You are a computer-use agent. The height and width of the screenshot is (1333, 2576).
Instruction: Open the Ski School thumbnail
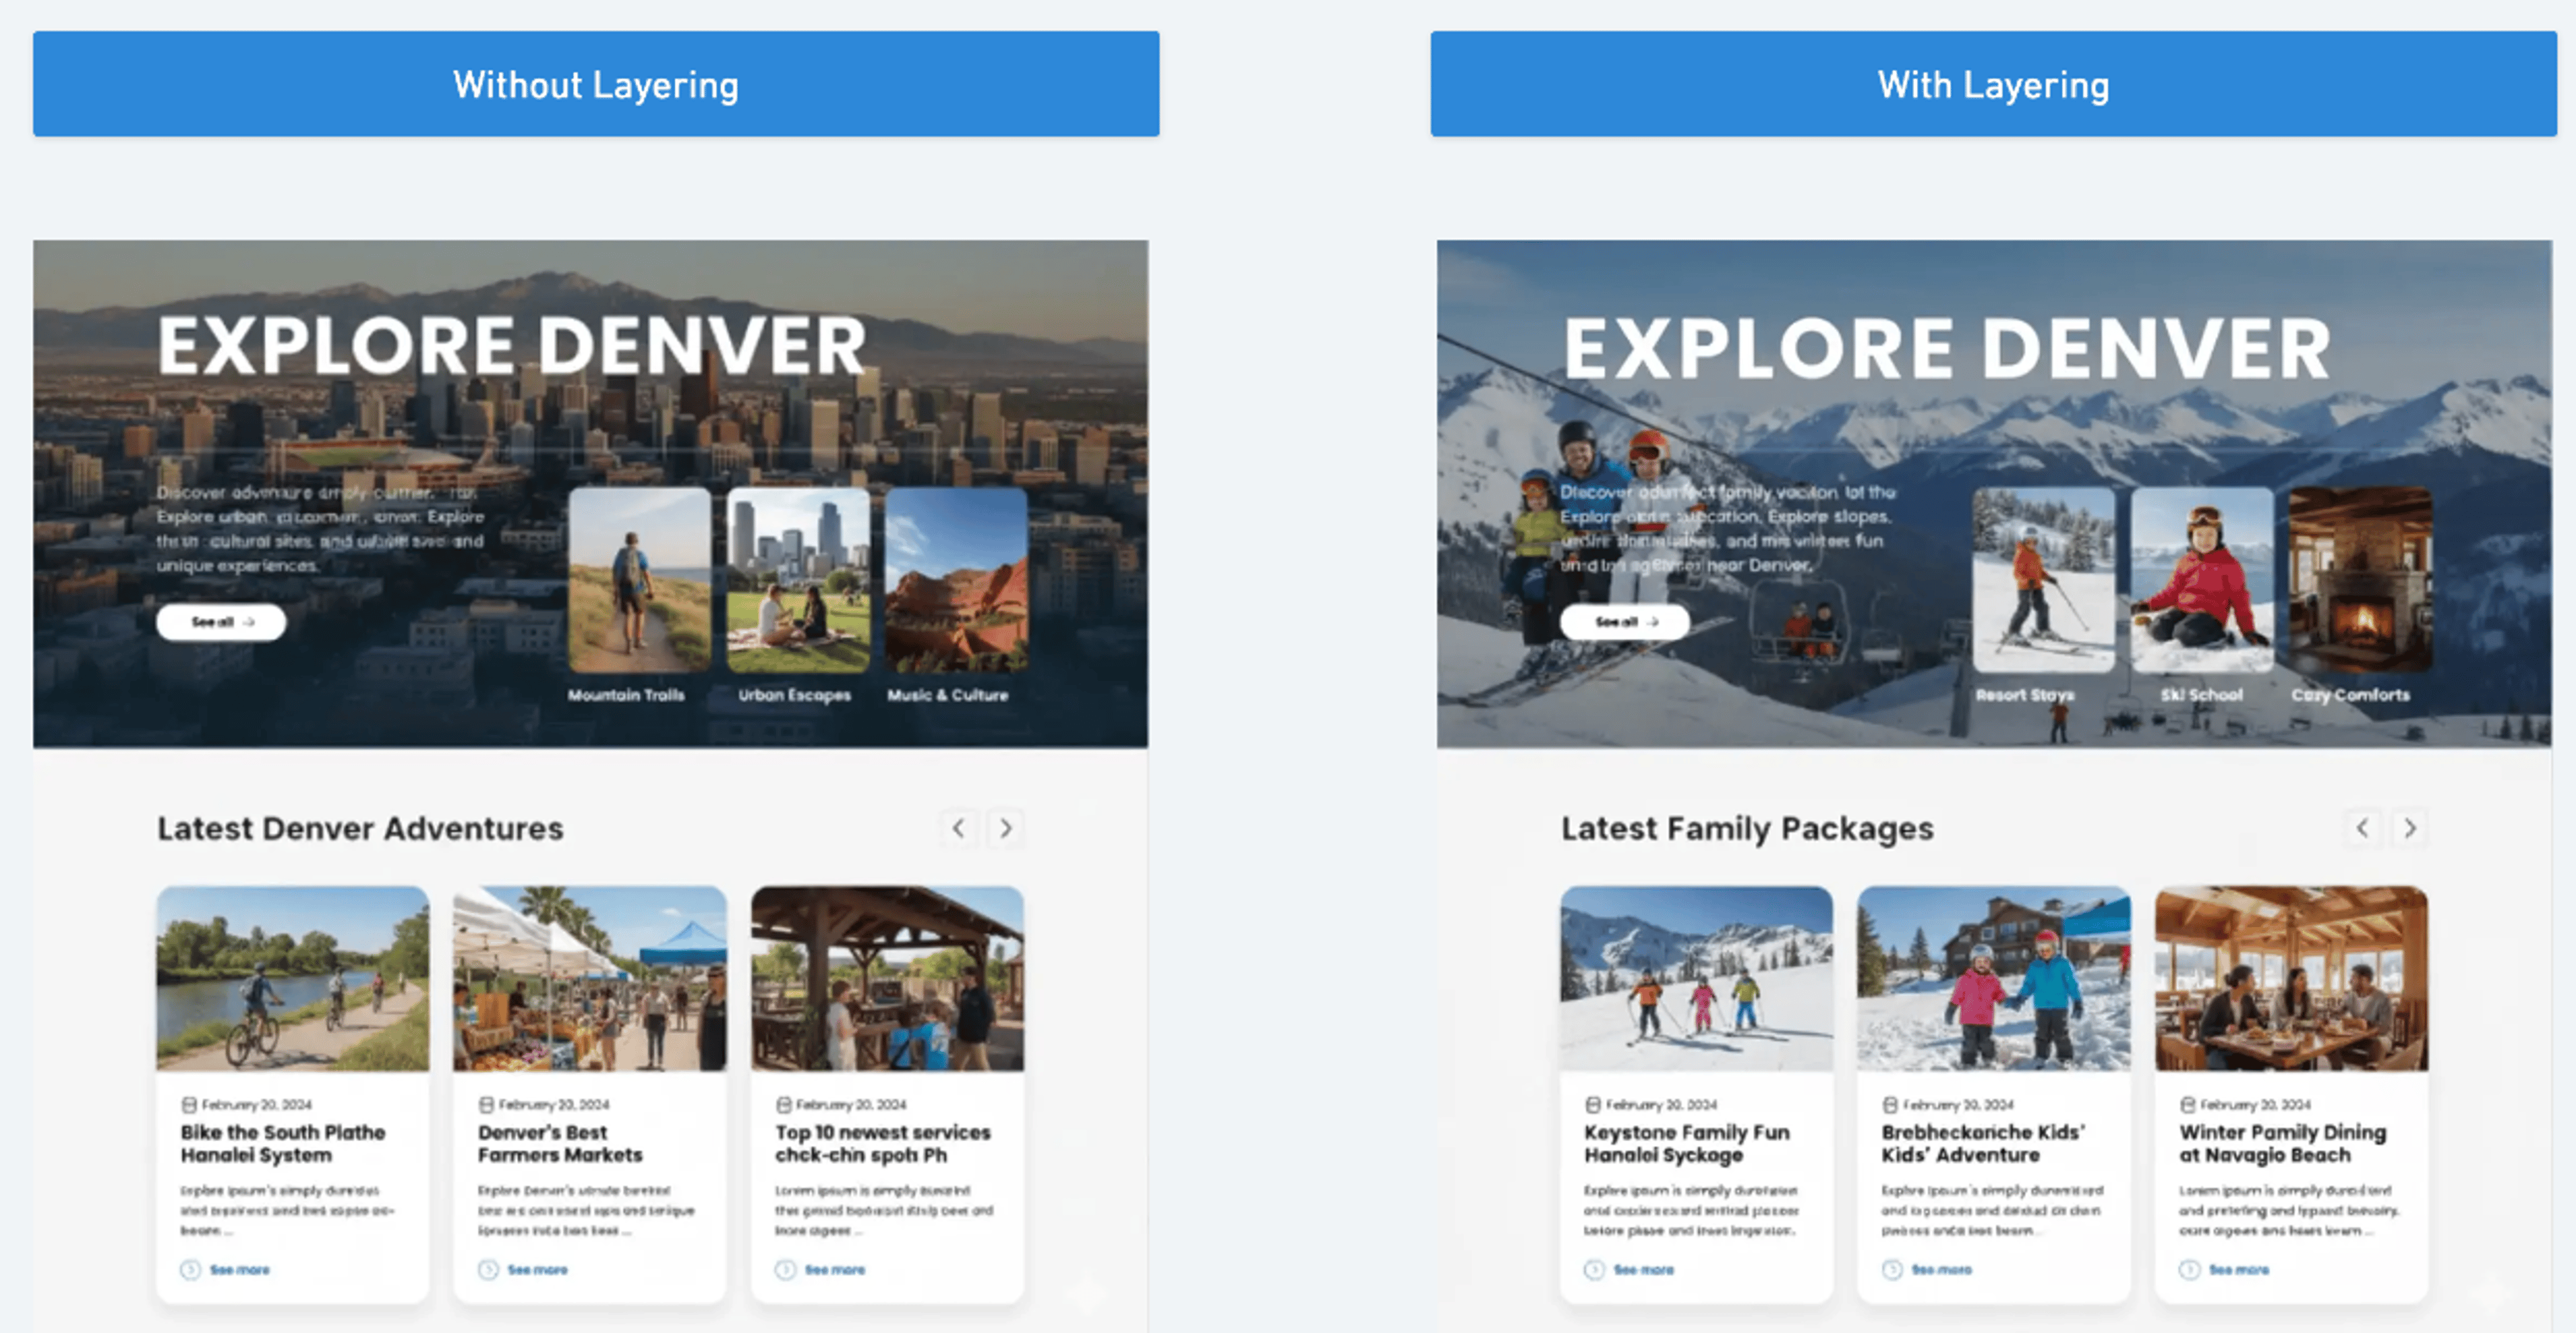click(2202, 580)
